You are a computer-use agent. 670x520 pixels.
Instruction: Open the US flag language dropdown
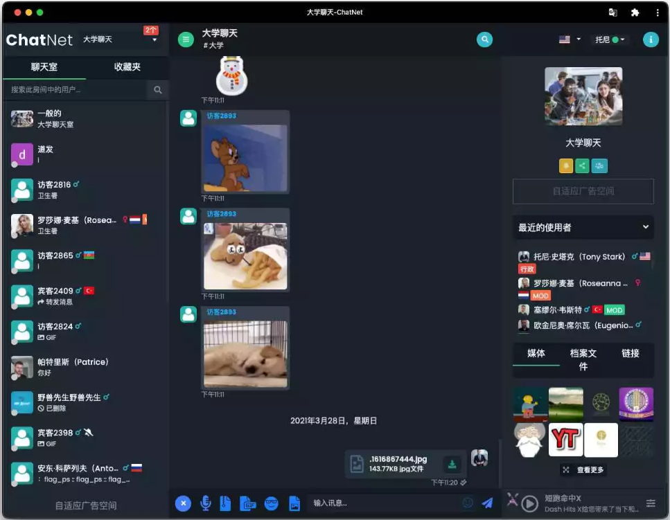(570, 39)
